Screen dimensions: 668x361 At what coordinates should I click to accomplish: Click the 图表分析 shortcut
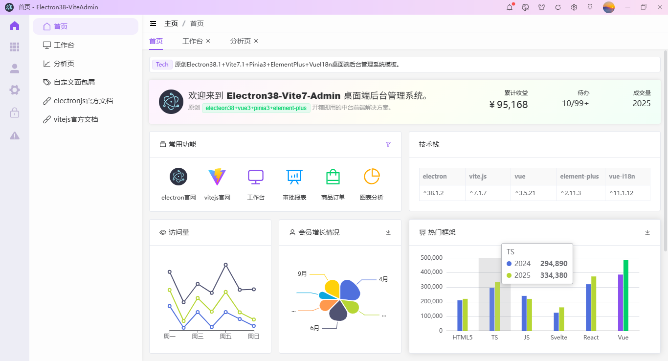pos(372,184)
